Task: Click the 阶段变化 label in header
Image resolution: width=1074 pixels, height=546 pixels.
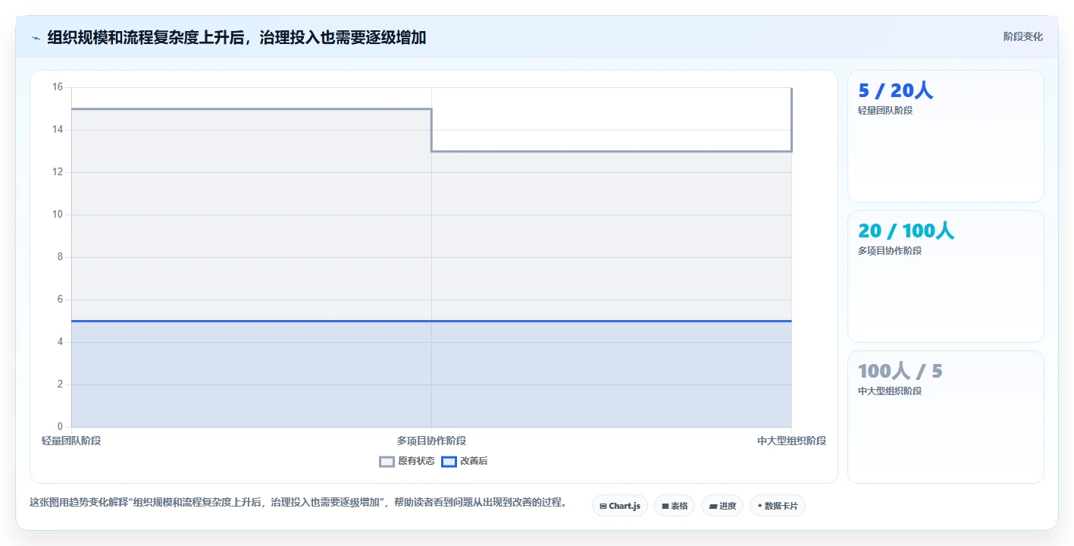Action: coord(1022,36)
